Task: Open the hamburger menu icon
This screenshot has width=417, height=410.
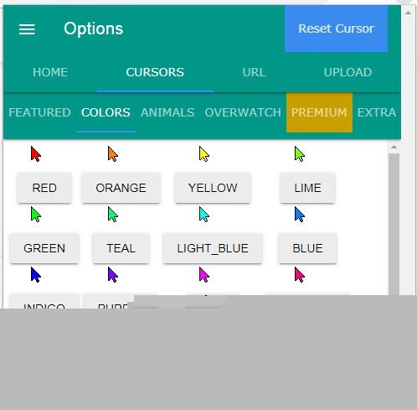Action: point(27,29)
